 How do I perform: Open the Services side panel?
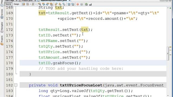2,14
